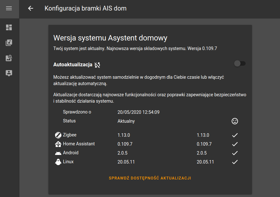280x197 pixels.
Task: Click Linux latest version 20.05.11 in right column
Action: (x=205, y=162)
